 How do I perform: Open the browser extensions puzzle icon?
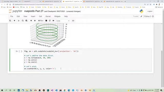(157, 5)
